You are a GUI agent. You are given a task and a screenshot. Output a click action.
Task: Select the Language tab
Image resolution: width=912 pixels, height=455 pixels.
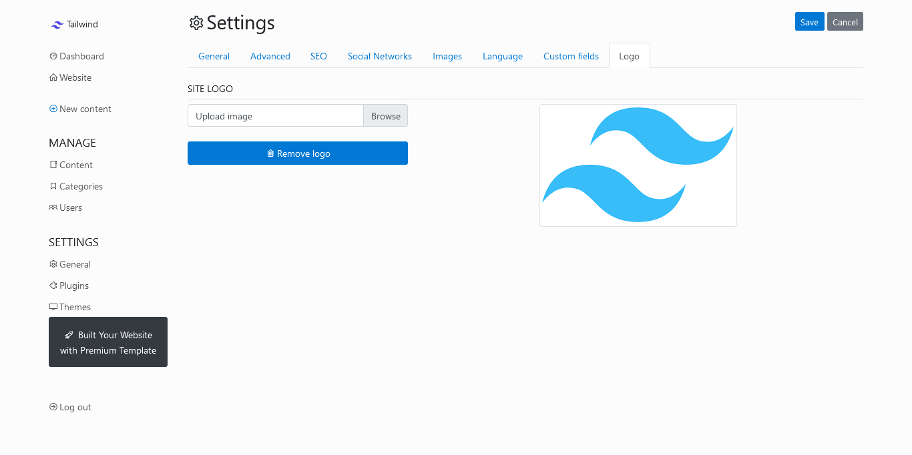(502, 56)
